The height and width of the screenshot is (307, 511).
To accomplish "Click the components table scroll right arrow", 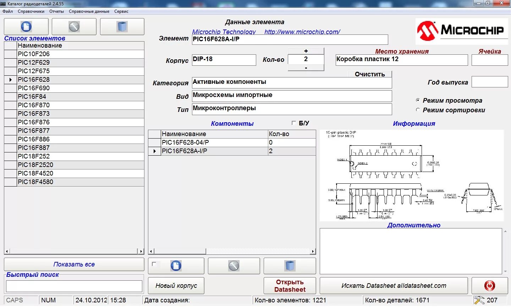I will (313, 251).
